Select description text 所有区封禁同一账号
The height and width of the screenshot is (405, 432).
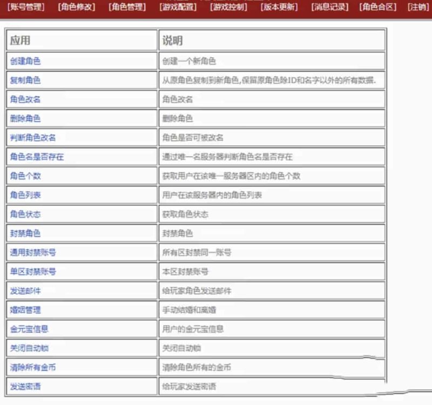point(197,252)
